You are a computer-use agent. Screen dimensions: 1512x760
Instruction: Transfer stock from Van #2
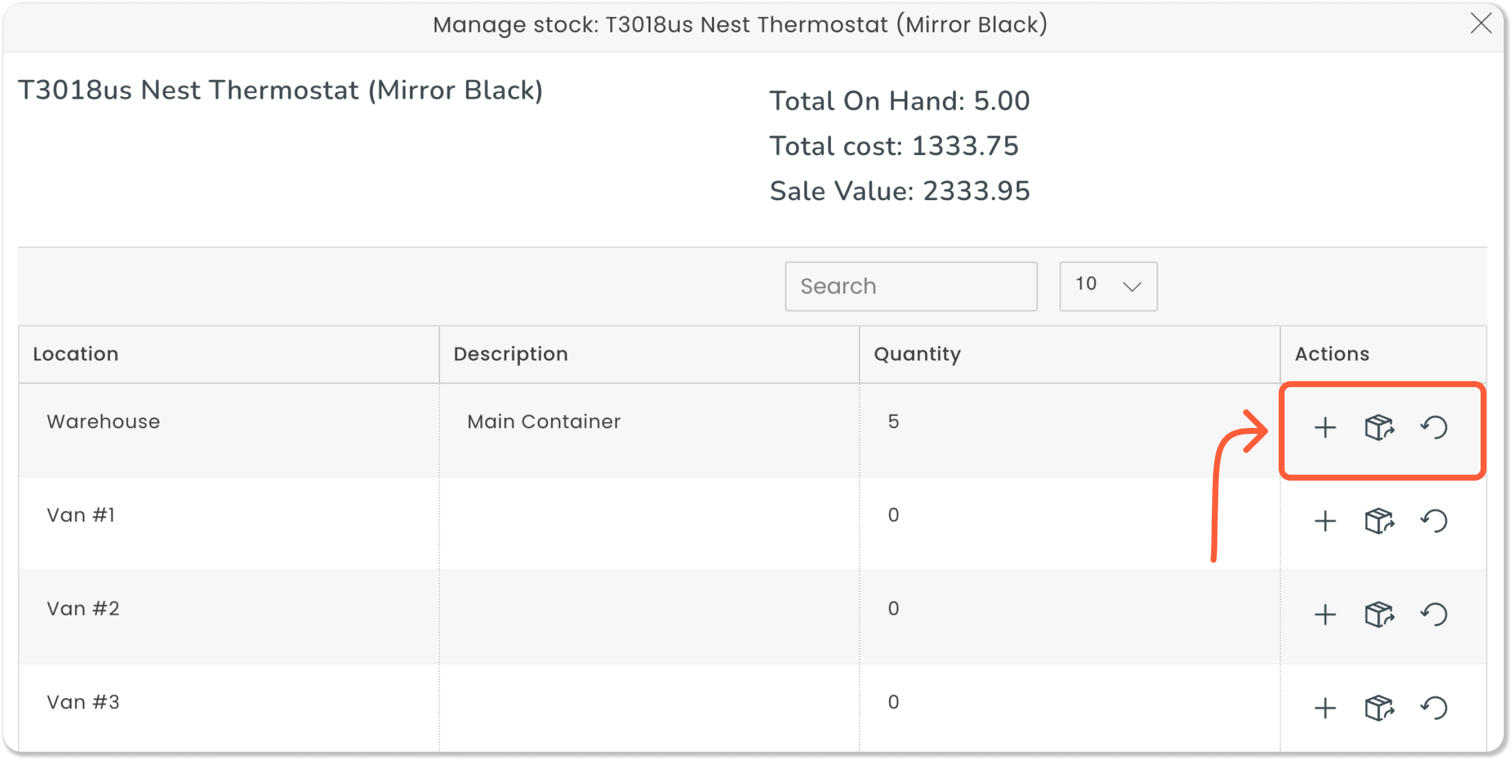point(1379,614)
